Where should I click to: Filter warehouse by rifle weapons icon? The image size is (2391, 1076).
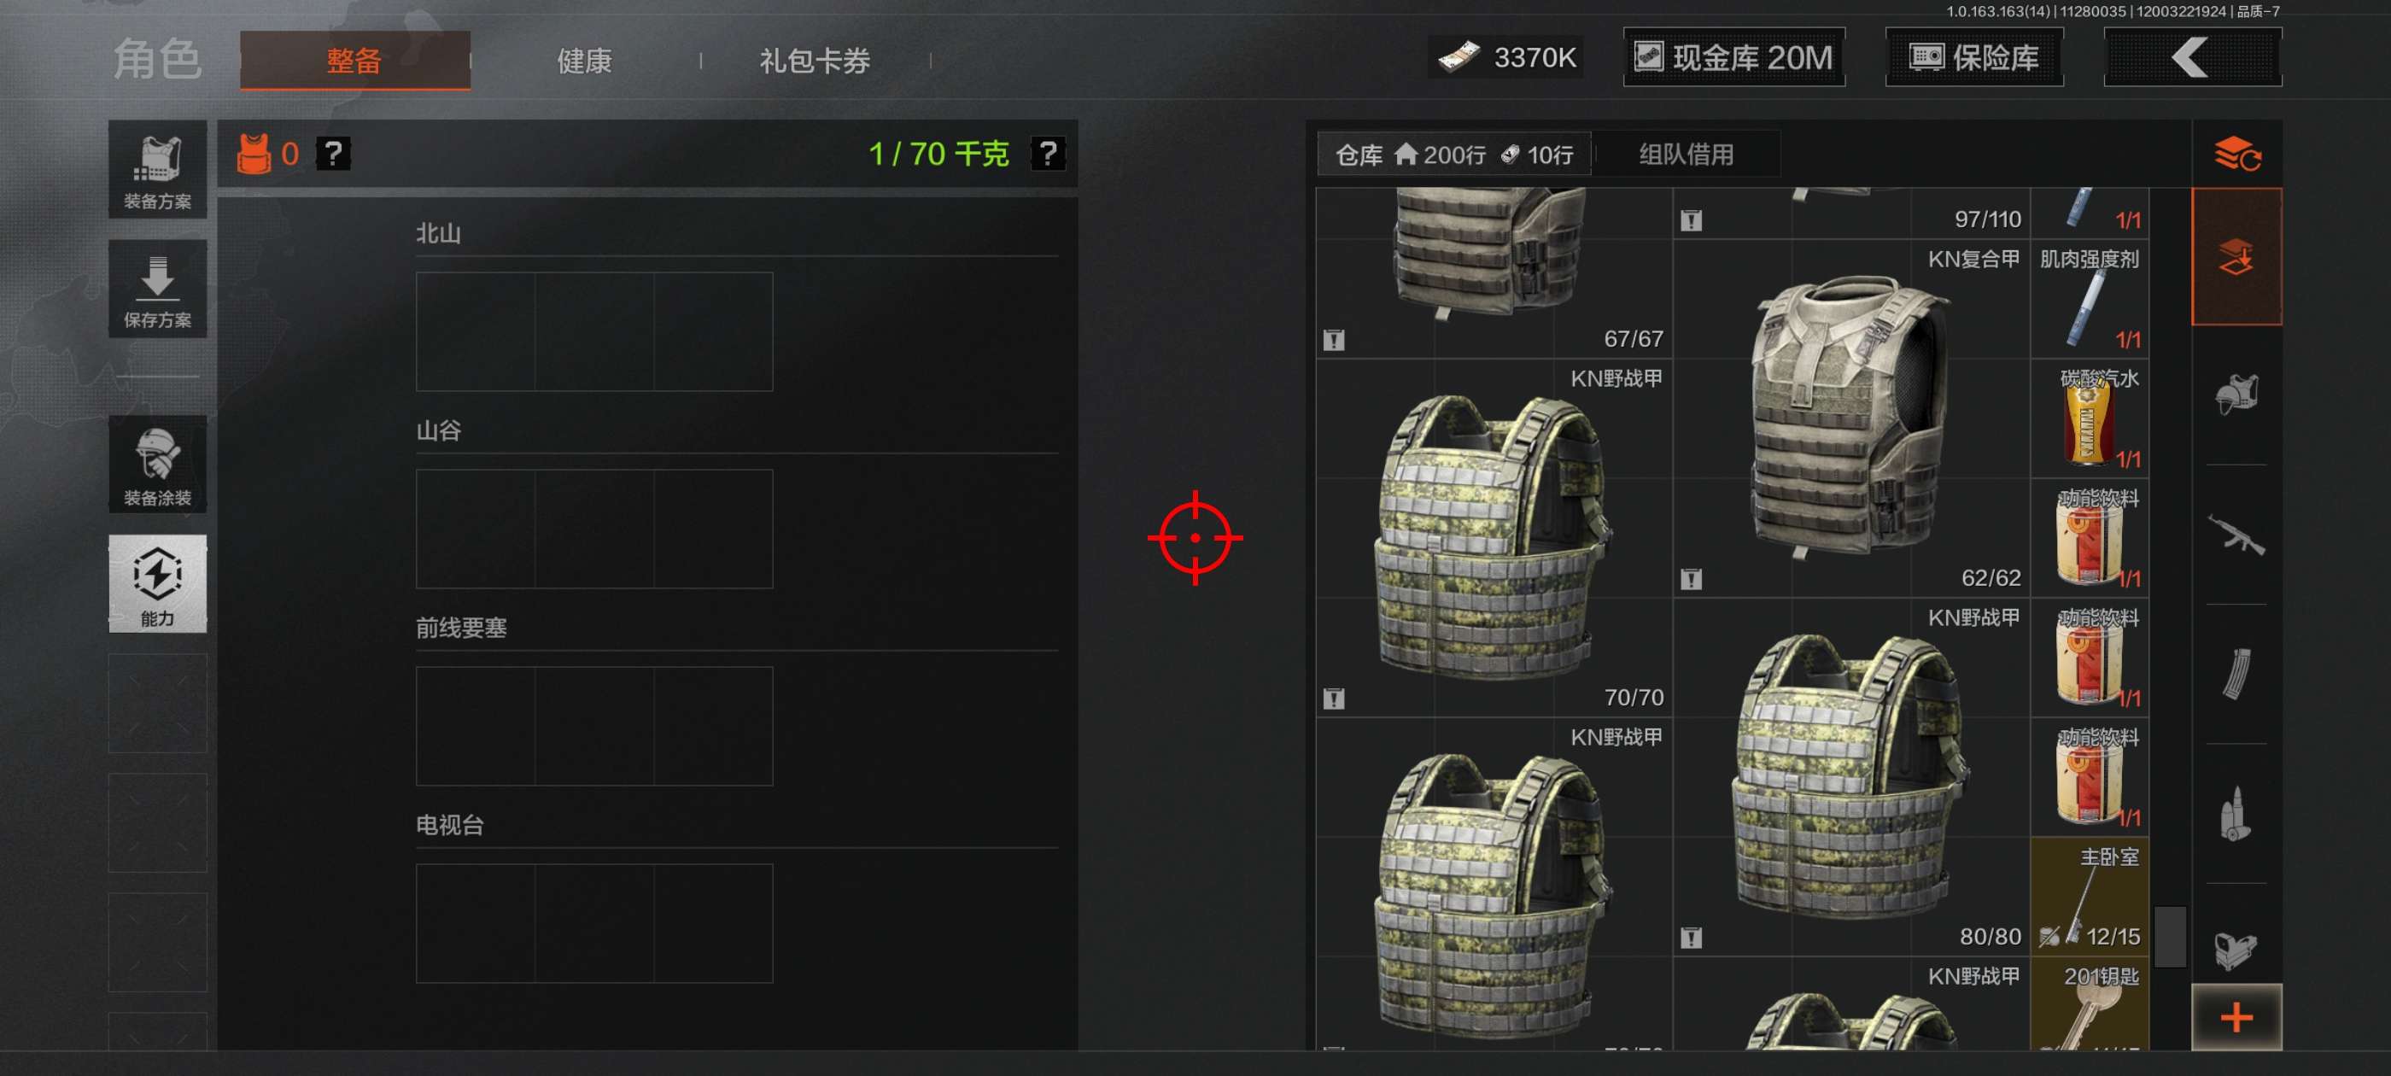pos(2236,535)
